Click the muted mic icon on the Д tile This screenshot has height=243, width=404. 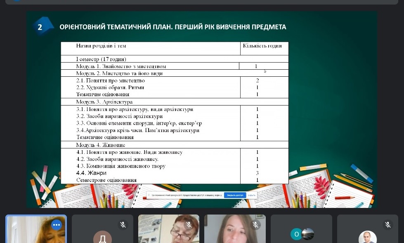click(x=123, y=225)
